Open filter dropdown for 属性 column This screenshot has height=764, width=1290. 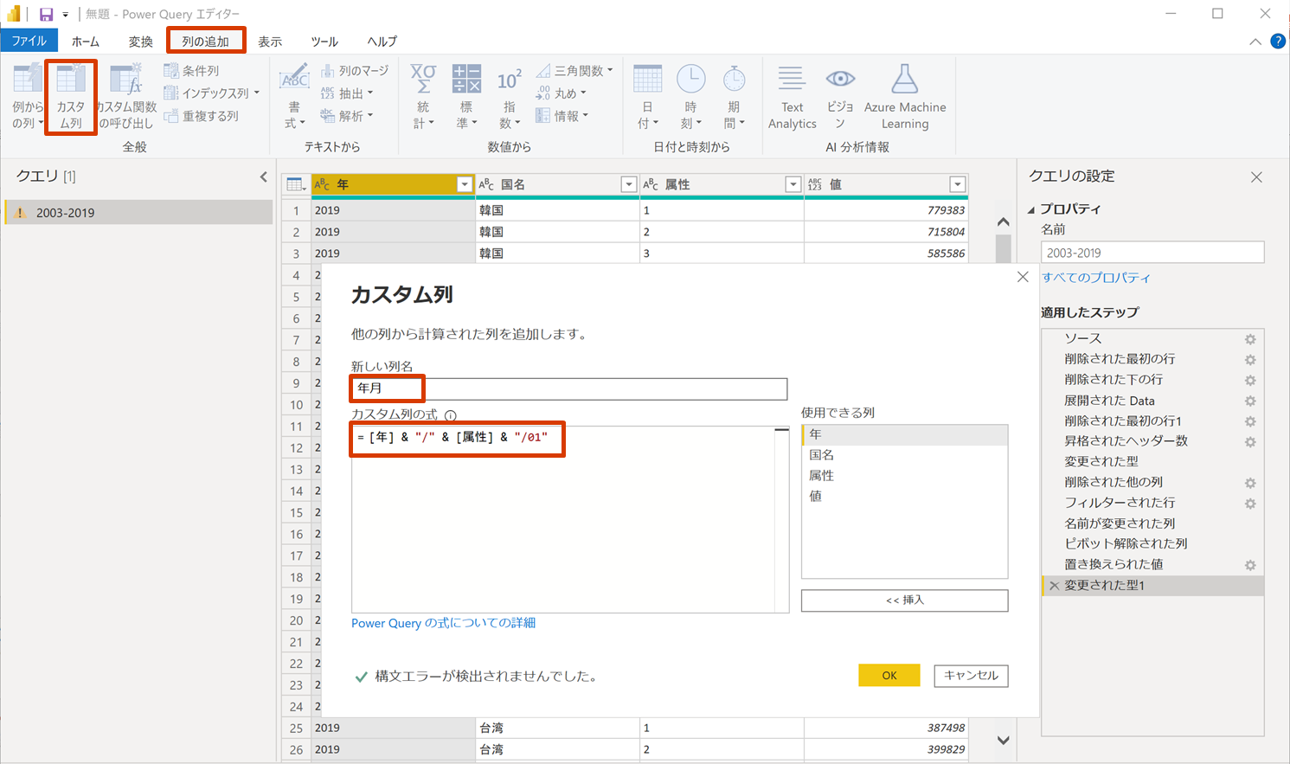(x=793, y=184)
